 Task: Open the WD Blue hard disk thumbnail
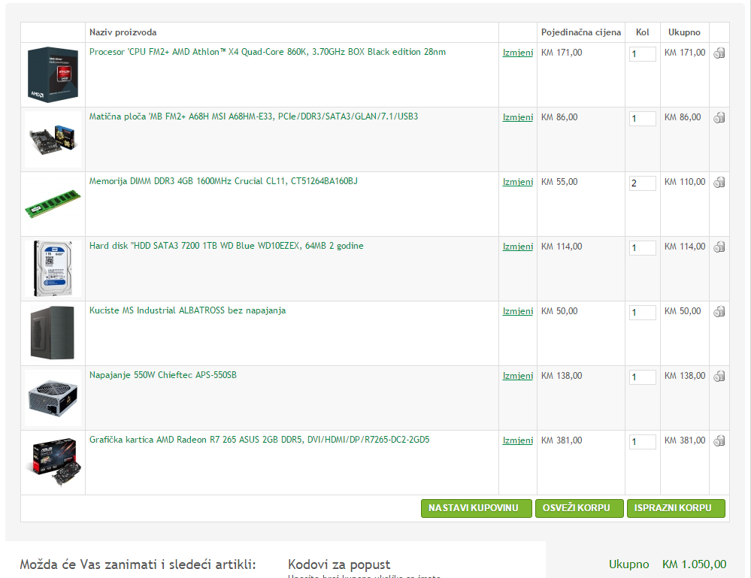53,268
